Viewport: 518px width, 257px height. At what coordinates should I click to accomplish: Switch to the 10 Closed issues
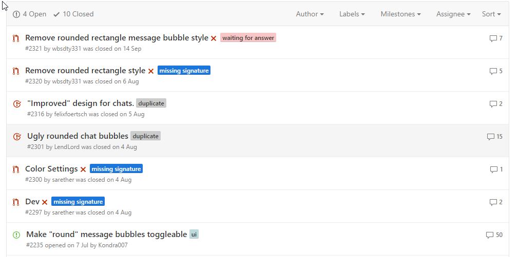tap(73, 14)
